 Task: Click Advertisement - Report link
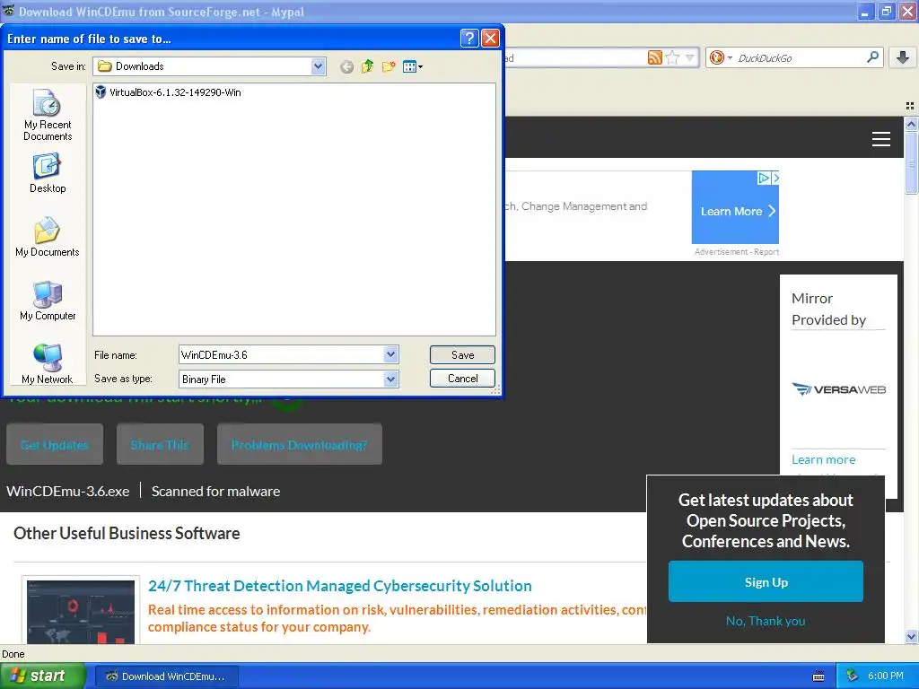[x=737, y=252]
